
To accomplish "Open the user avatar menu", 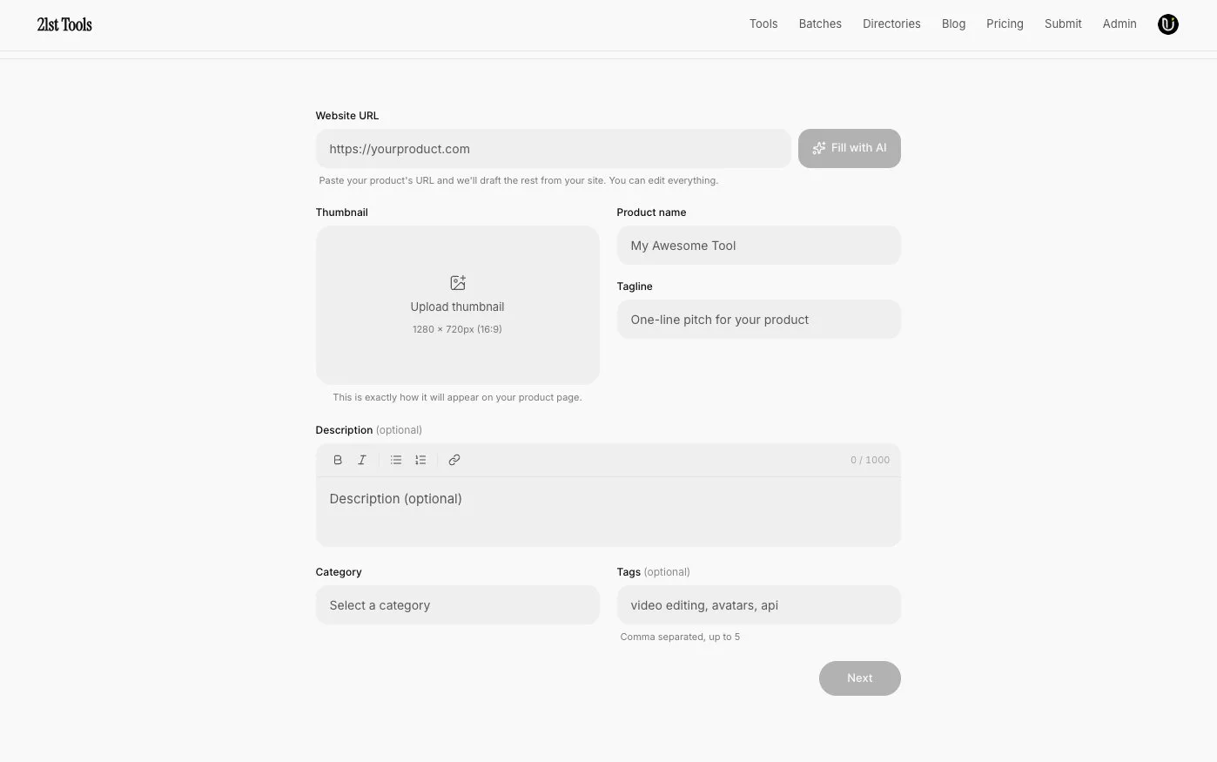I will coord(1168,24).
